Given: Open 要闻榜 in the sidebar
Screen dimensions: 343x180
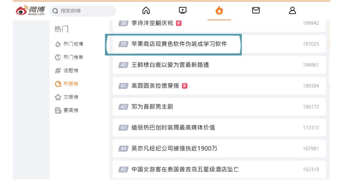Looking at the screenshot, I should click(71, 111).
